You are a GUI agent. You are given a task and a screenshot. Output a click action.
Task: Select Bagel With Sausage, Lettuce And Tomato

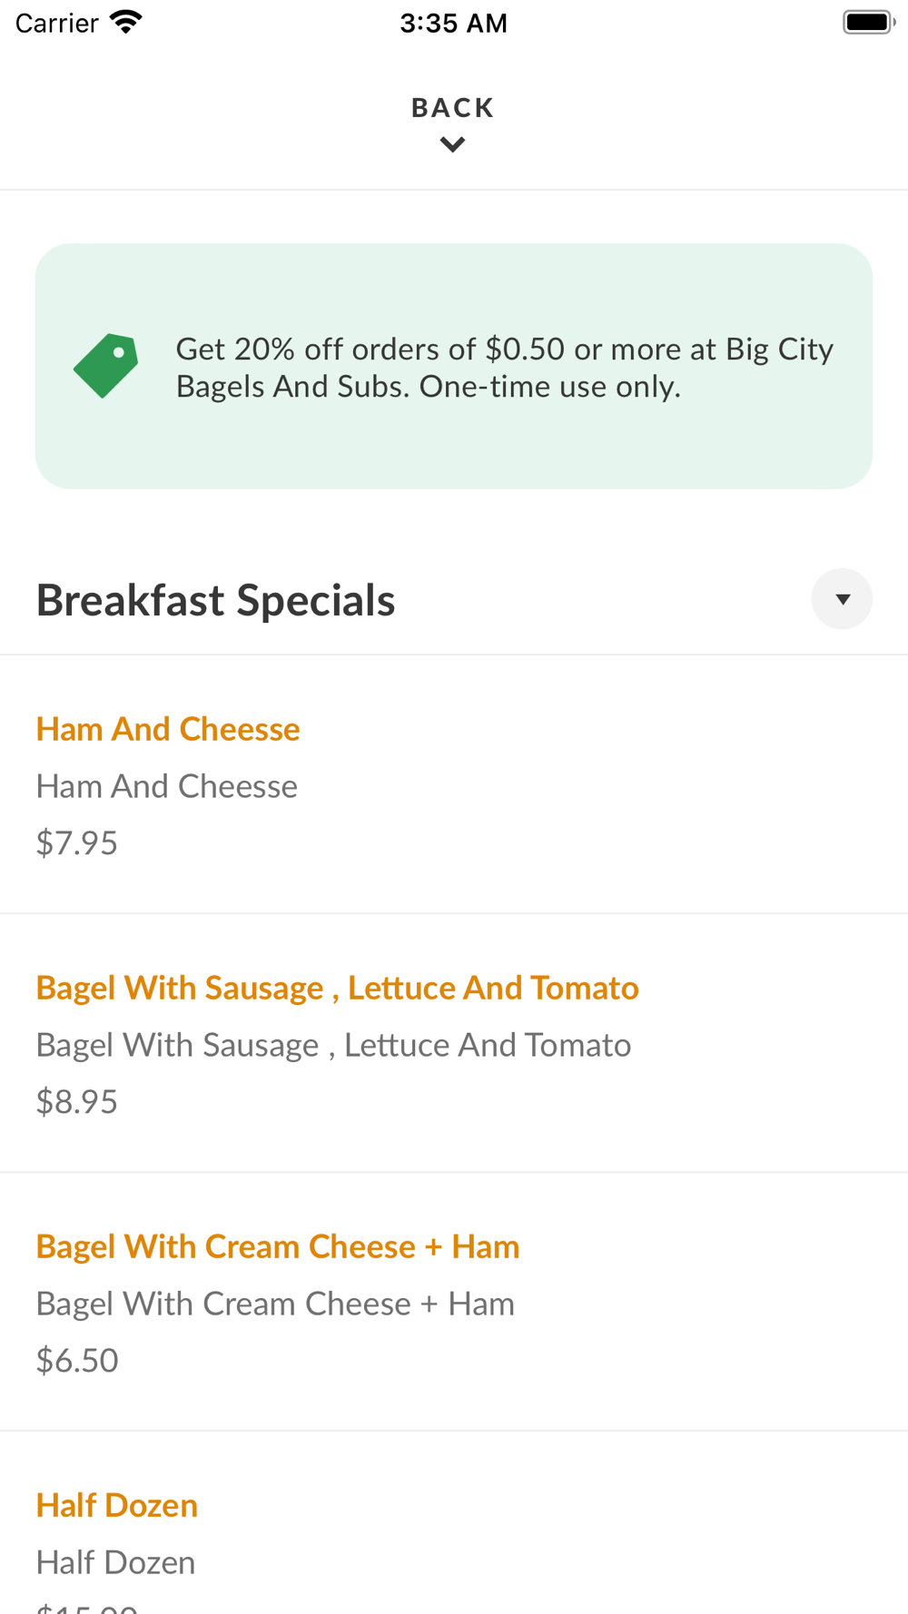[337, 988]
